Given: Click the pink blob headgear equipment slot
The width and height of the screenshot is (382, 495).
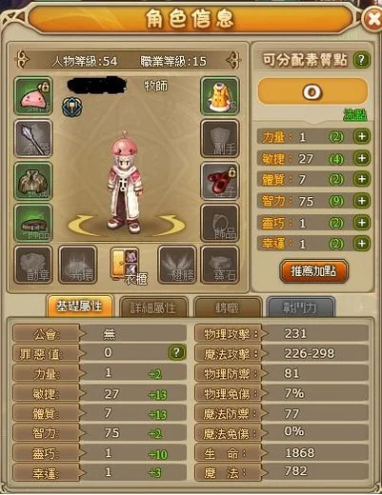Looking at the screenshot, I should click(33, 96).
